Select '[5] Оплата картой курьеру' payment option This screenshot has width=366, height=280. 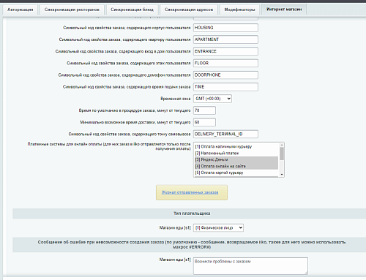pyautogui.click(x=236, y=173)
